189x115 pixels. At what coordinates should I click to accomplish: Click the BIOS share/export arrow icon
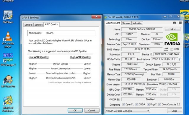(166, 49)
